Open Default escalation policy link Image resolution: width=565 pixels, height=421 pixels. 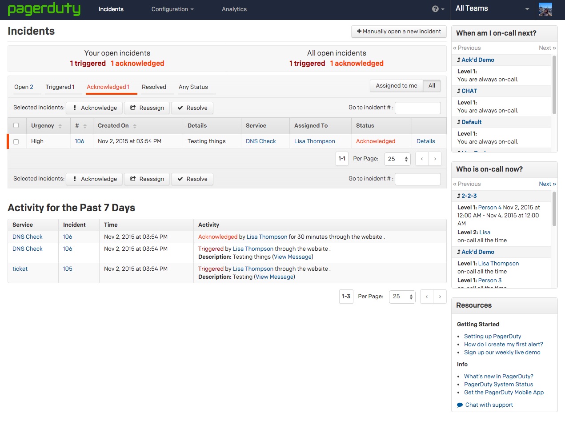pos(472,122)
